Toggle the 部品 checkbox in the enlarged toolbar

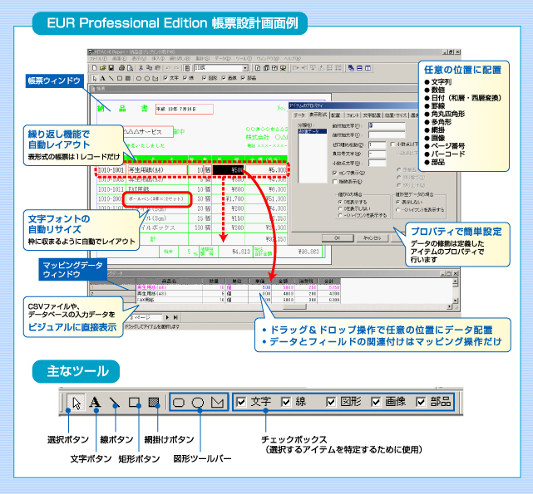click(x=421, y=403)
